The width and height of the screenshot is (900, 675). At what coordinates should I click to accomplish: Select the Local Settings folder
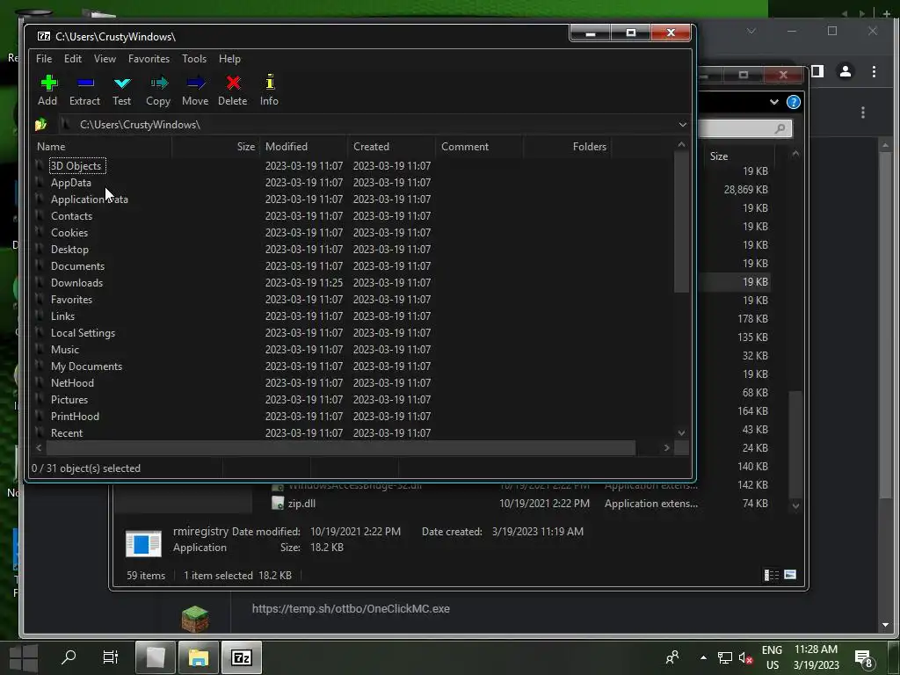point(83,333)
